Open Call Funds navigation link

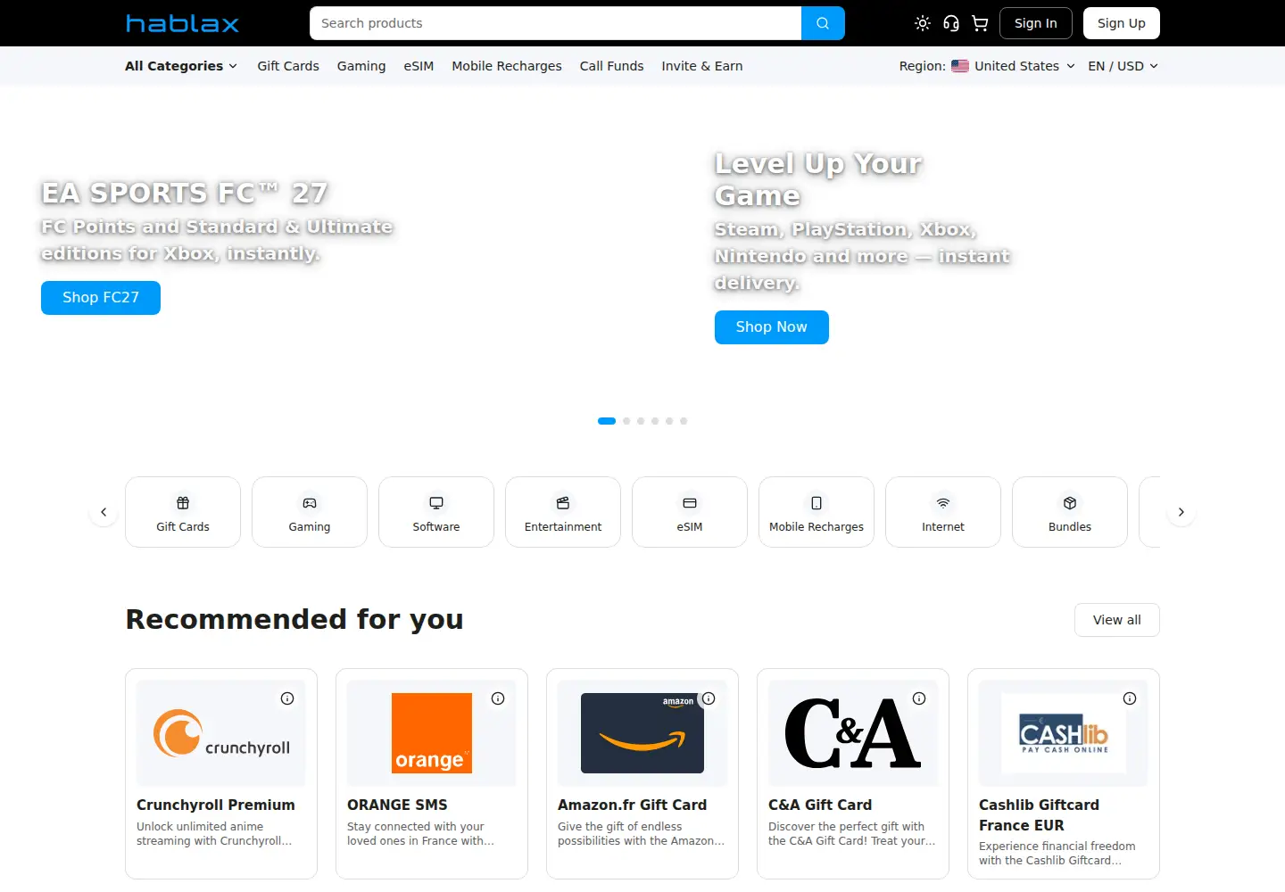tap(611, 66)
